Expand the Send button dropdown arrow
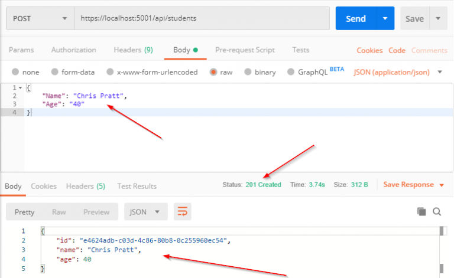Image resolution: width=454 pixels, height=278 pixels. pyautogui.click(x=385, y=18)
